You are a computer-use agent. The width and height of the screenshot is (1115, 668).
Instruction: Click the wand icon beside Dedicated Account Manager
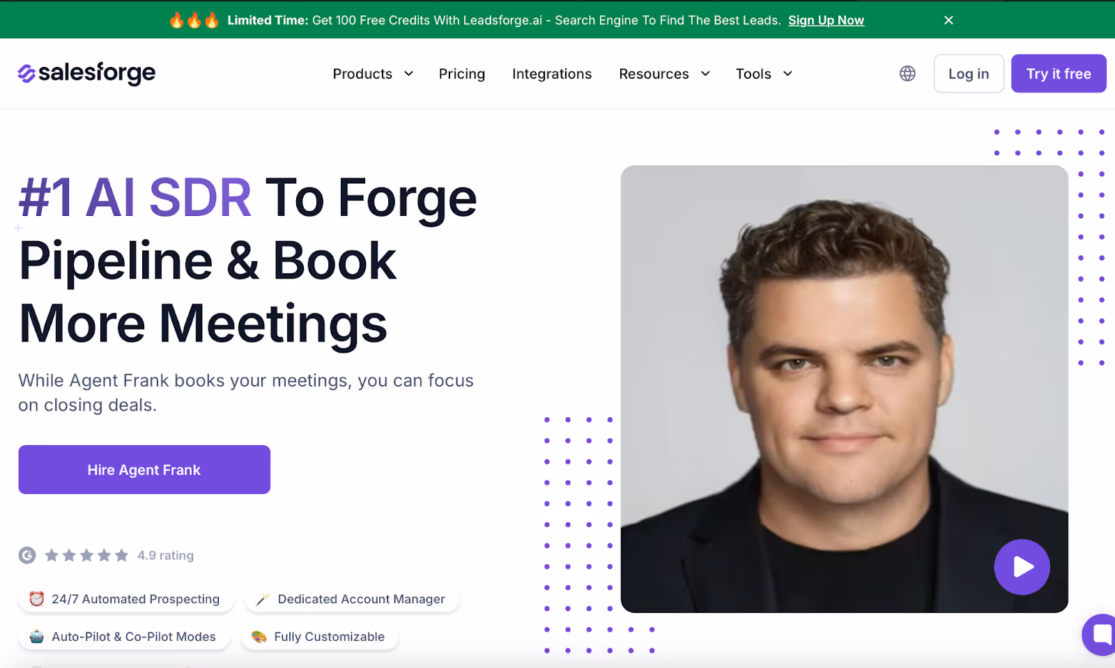tap(262, 599)
